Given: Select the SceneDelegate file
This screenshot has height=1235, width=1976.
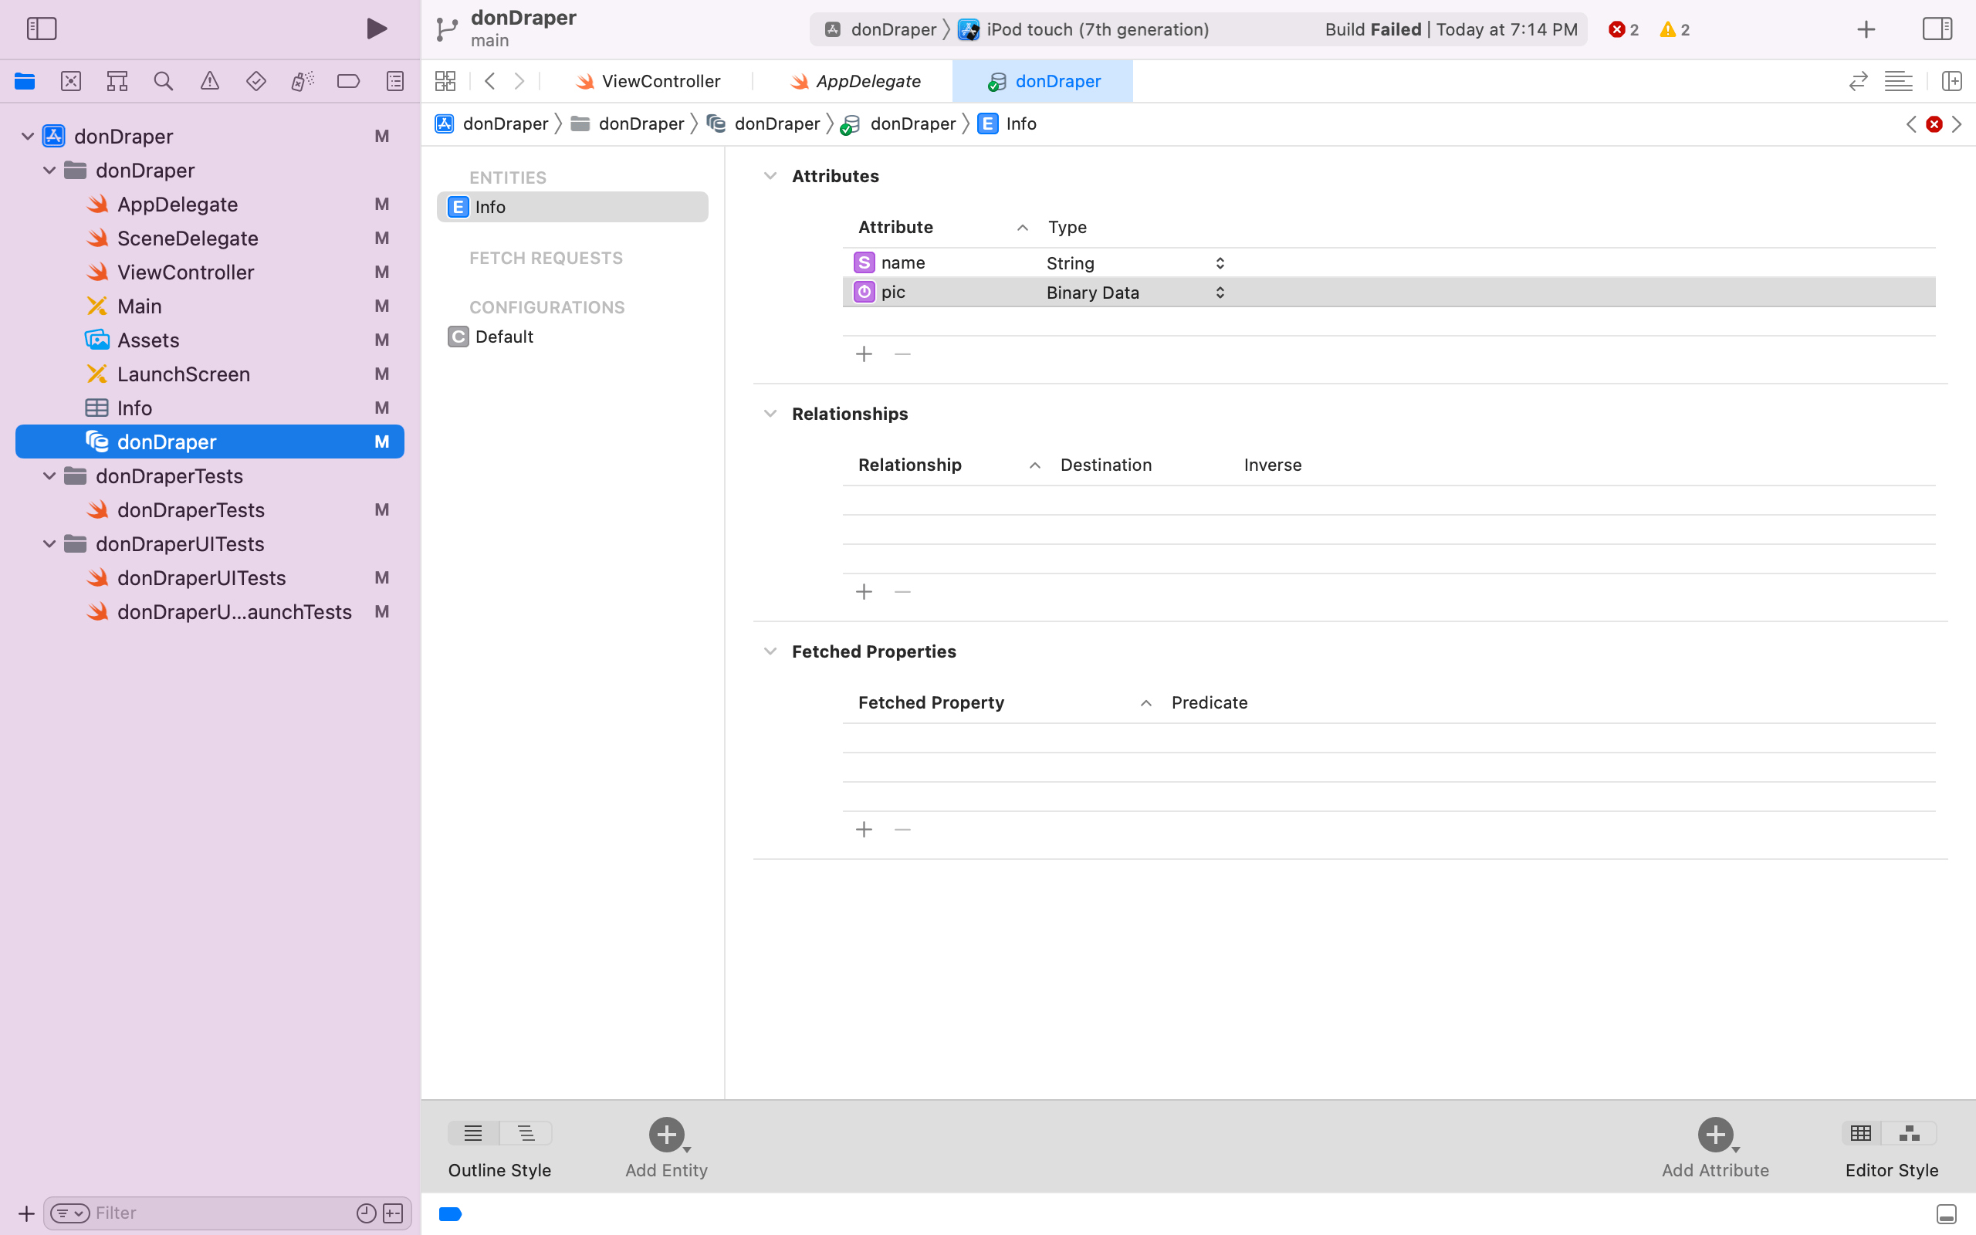Looking at the screenshot, I should point(187,239).
